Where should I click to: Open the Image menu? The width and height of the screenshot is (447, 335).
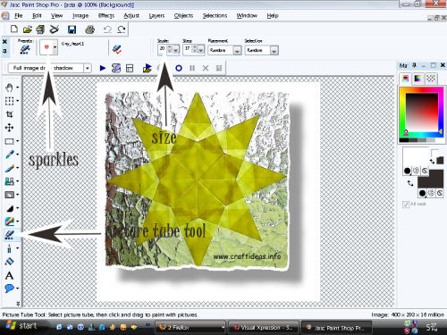80,15
